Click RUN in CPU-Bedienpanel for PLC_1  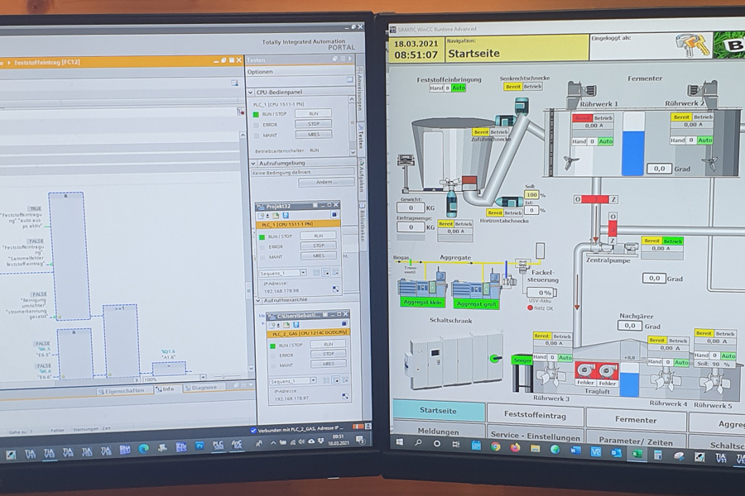tap(314, 114)
